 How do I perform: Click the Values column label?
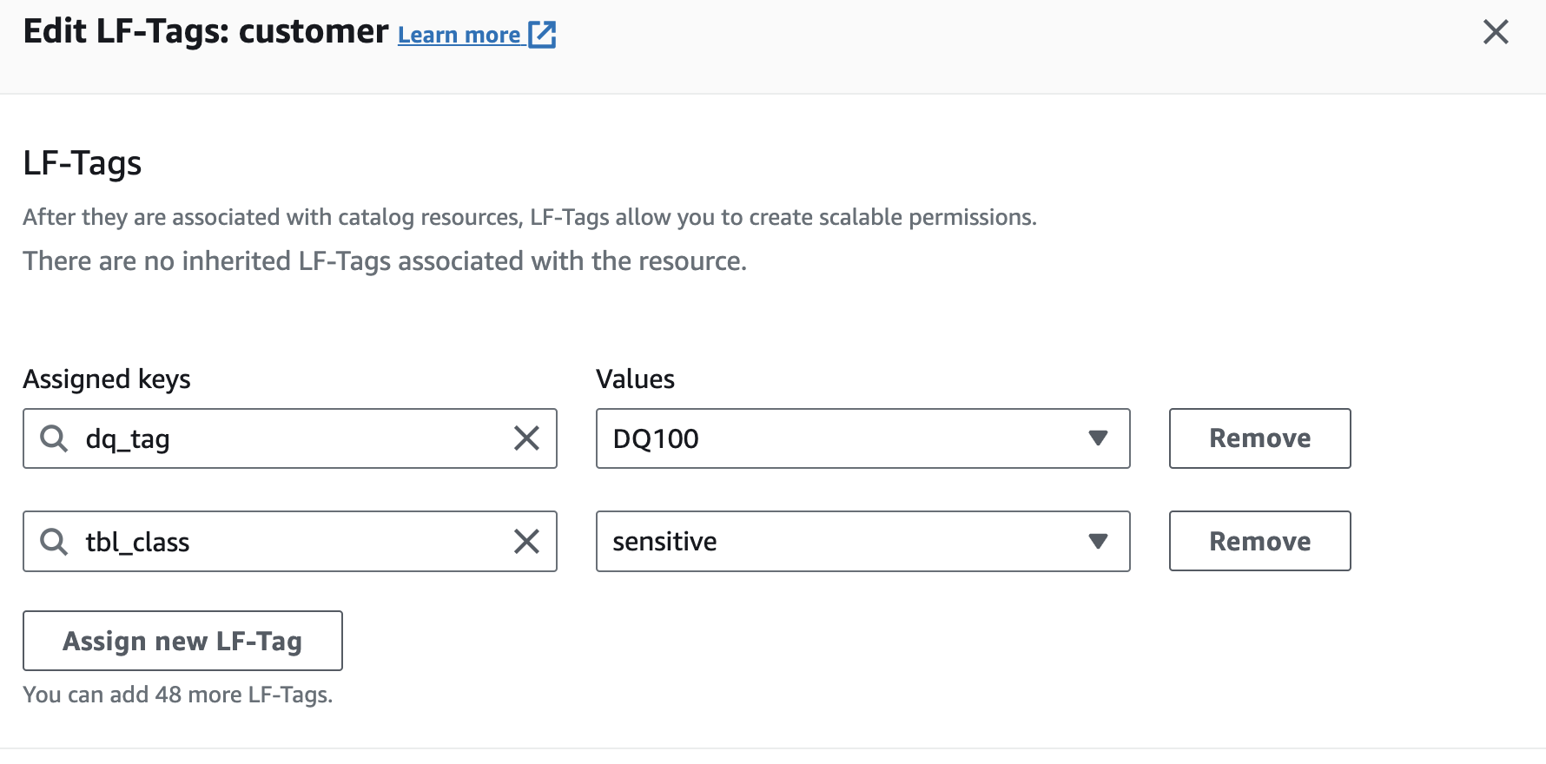635,379
